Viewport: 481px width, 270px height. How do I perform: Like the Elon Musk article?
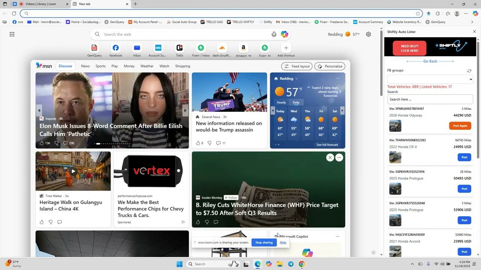click(42, 143)
